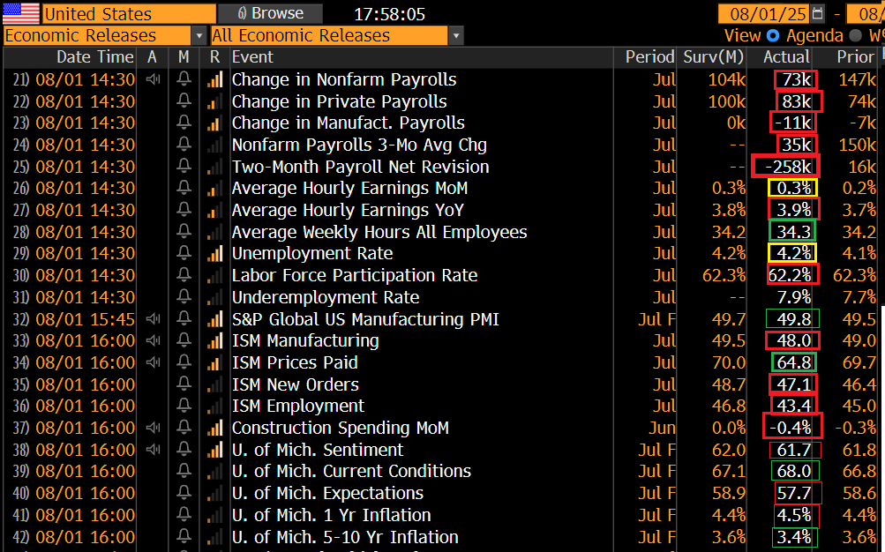Select the radio button after Agenda

click(856, 35)
